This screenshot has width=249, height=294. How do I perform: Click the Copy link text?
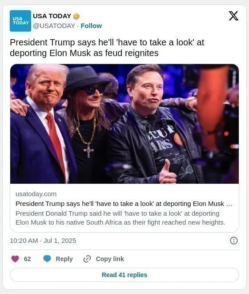[x=110, y=259]
